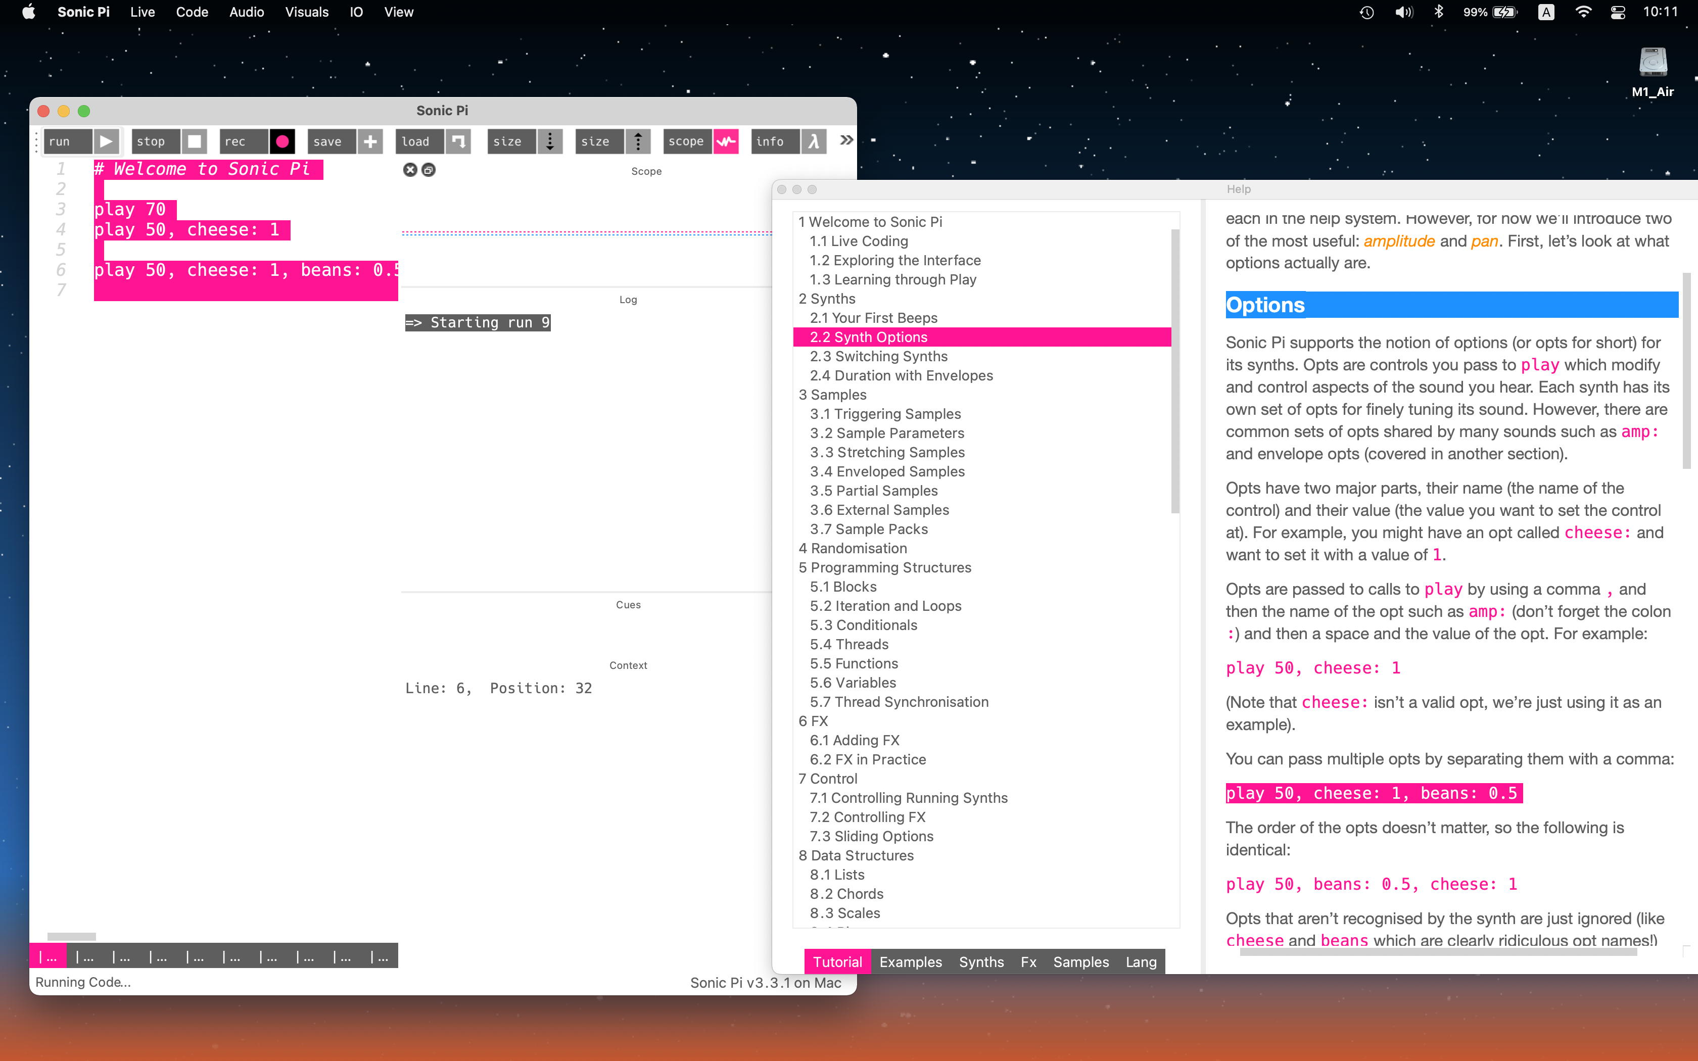
Task: Click the run play icon
Action: tap(106, 141)
